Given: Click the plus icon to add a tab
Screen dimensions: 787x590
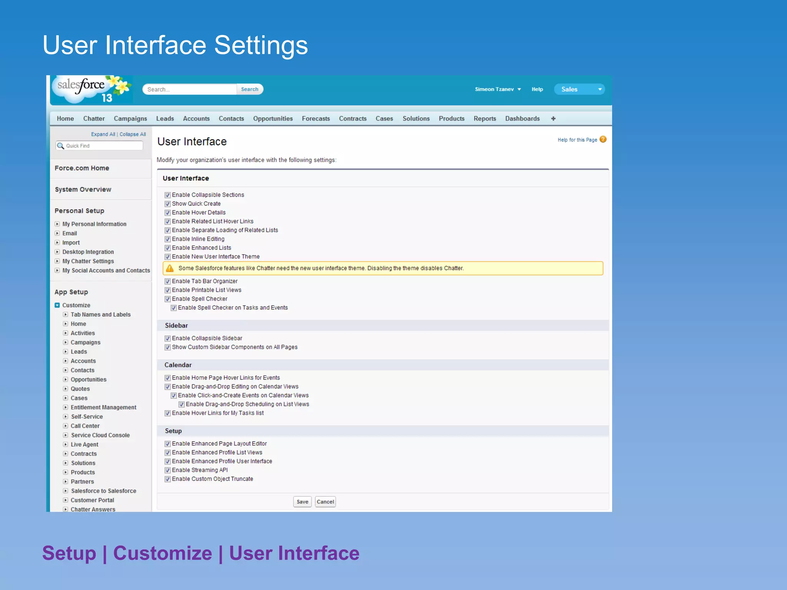Looking at the screenshot, I should click(x=553, y=119).
